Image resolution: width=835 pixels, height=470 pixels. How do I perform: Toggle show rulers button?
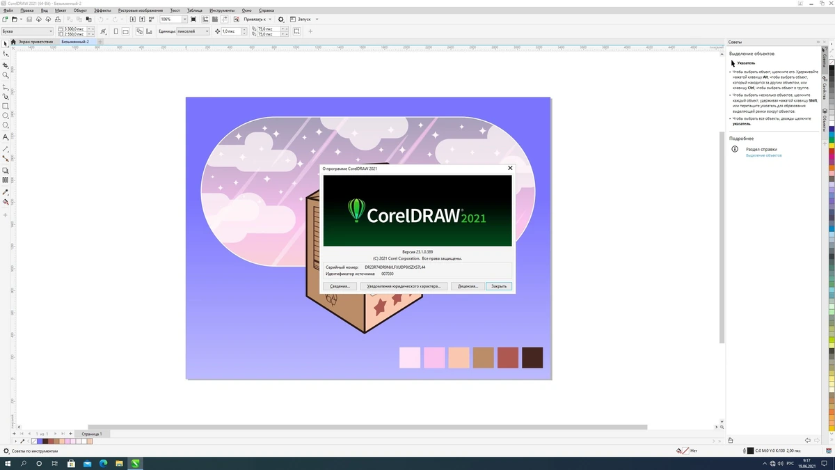pos(206,19)
